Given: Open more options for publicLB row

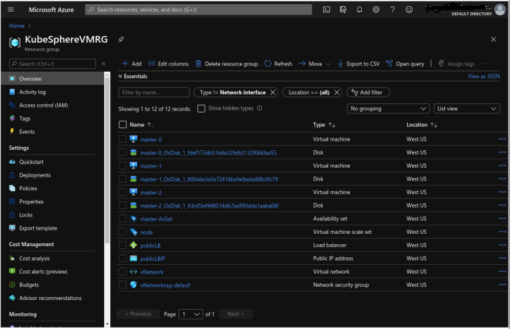Looking at the screenshot, I should (502, 245).
